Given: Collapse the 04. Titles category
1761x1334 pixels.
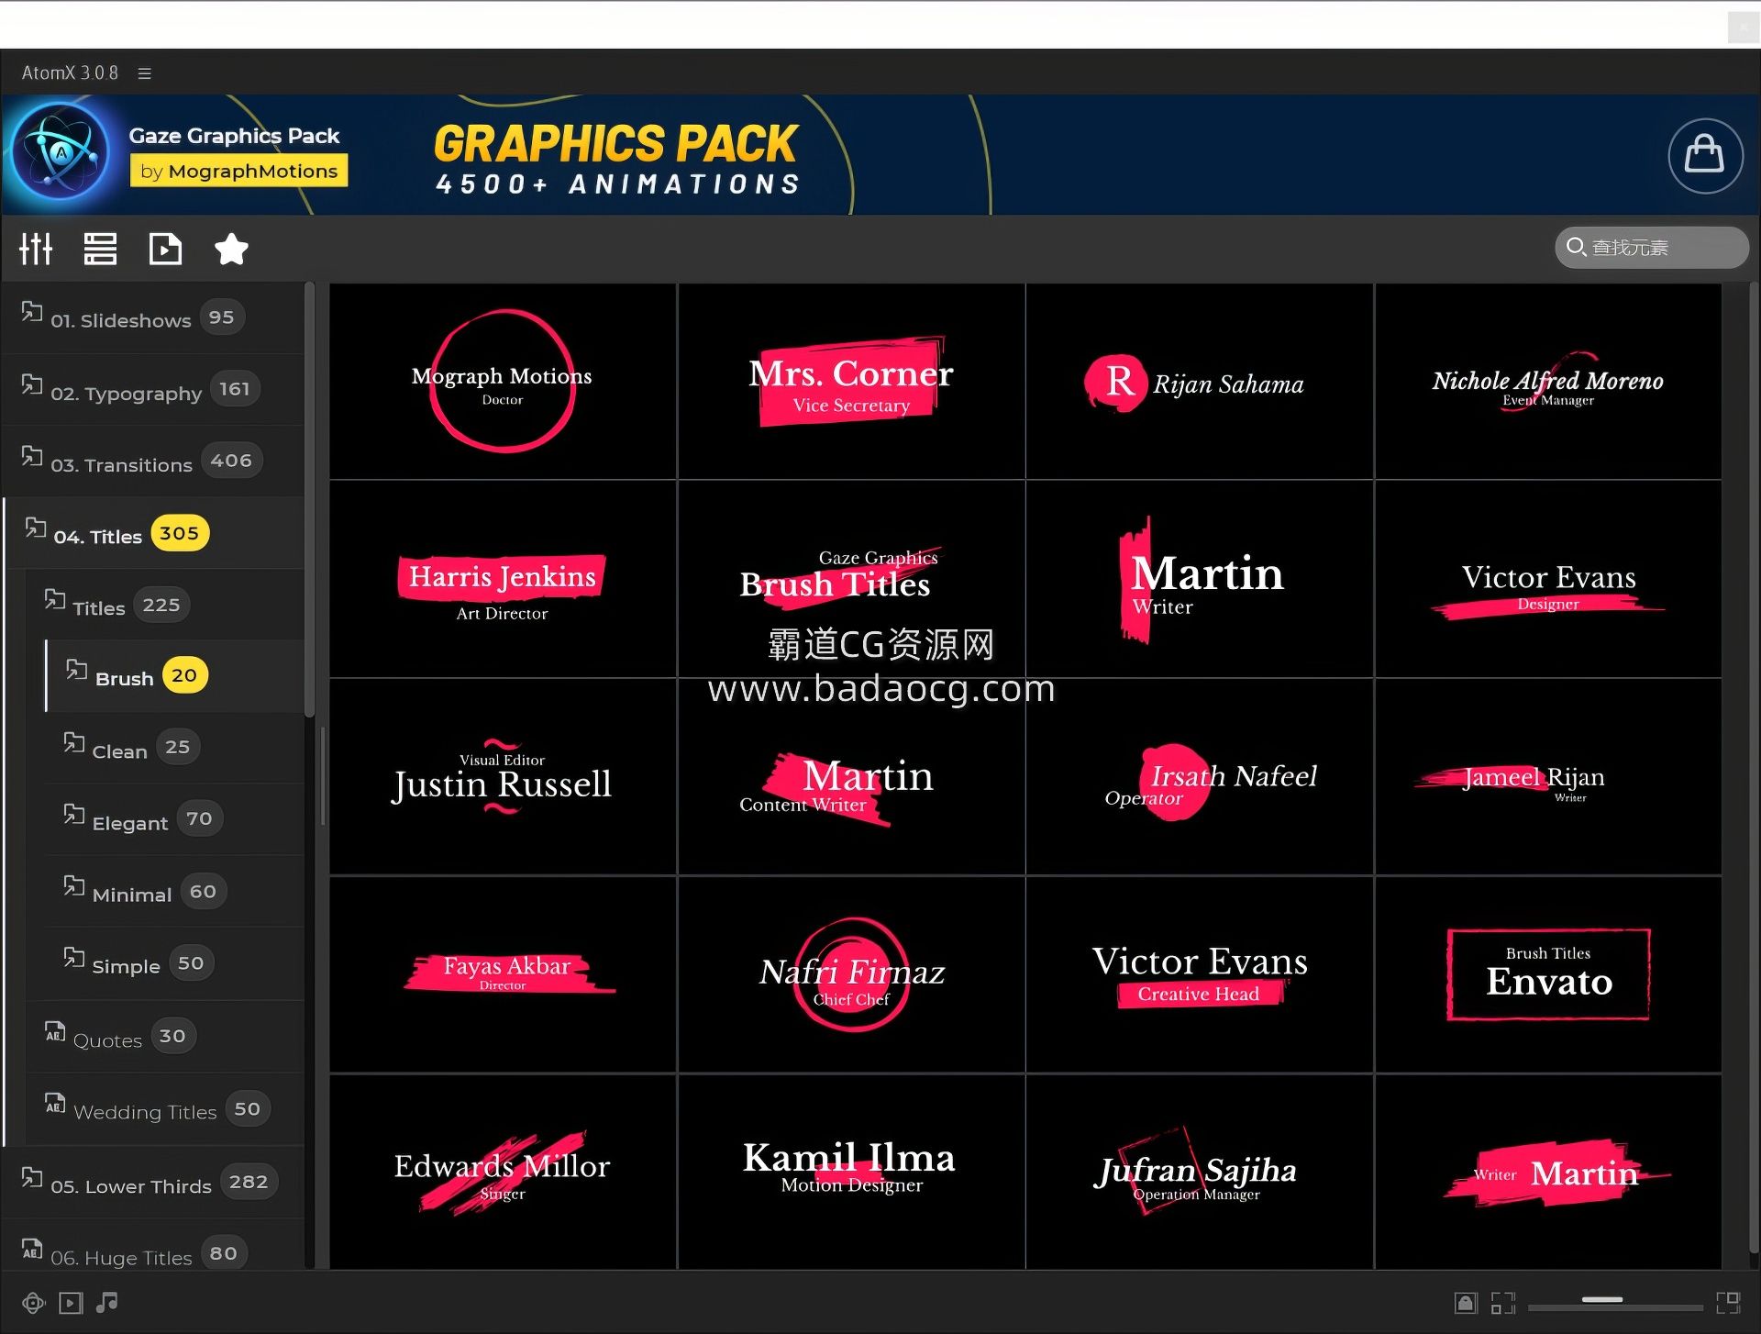Looking at the screenshot, I should (x=154, y=533).
